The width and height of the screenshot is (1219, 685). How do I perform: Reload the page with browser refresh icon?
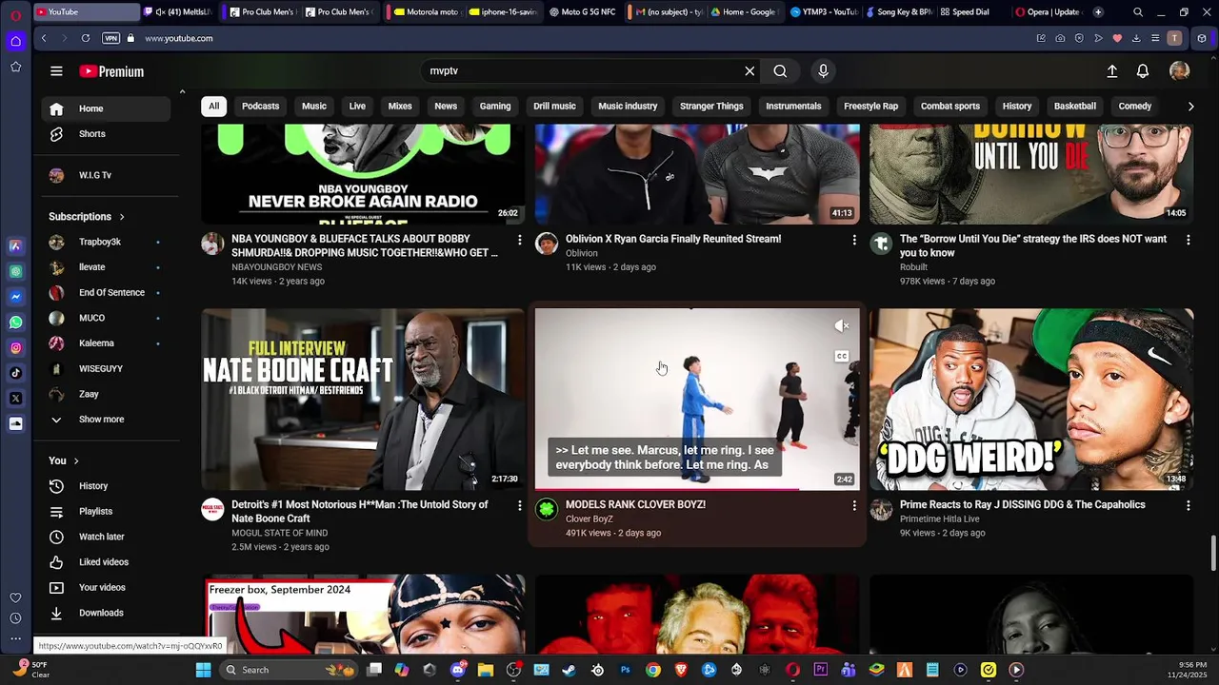(x=86, y=38)
